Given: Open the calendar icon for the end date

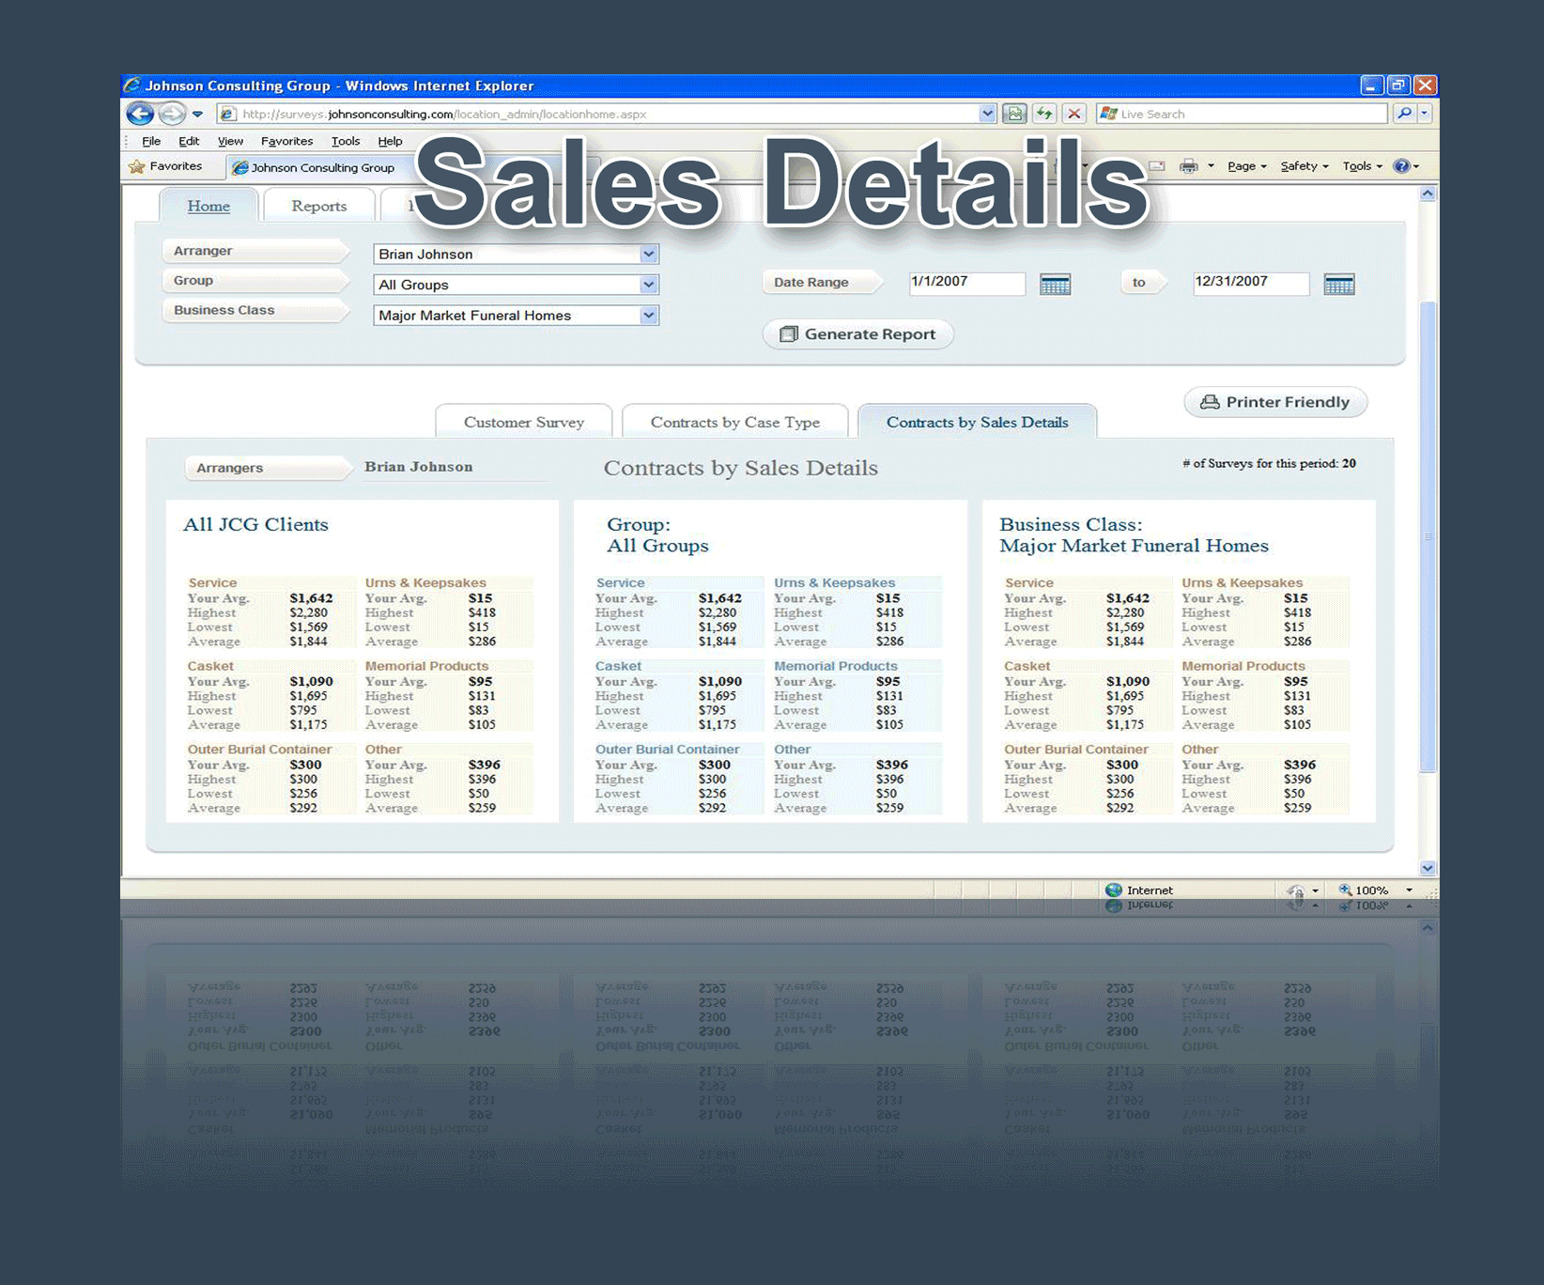Looking at the screenshot, I should click(1338, 284).
